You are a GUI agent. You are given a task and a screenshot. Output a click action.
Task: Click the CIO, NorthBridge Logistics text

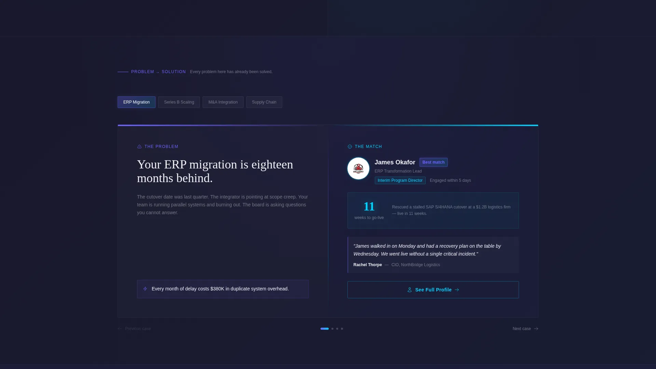coord(416,265)
